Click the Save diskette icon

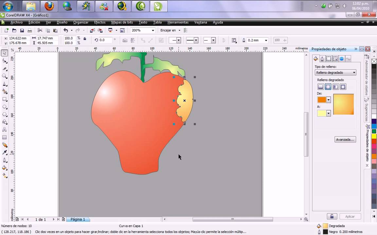22,30
